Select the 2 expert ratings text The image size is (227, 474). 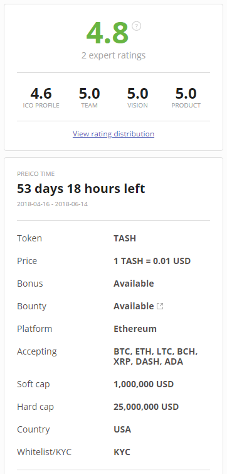click(113, 55)
